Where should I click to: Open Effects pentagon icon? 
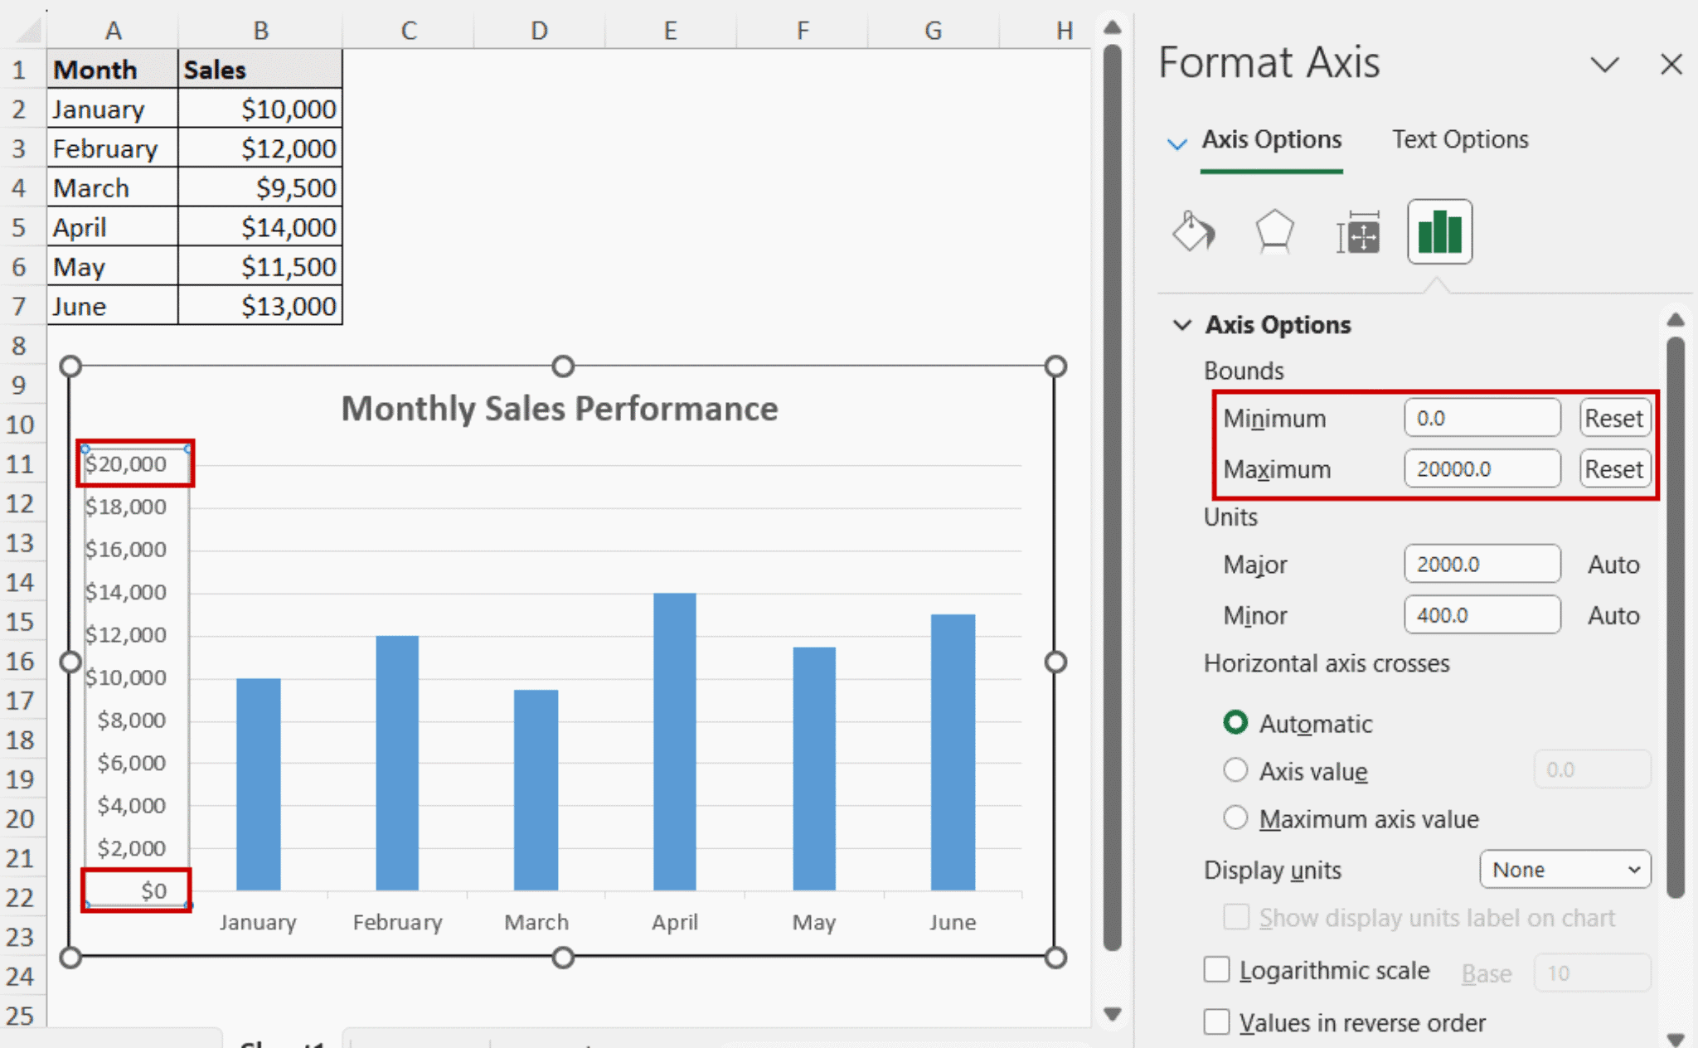click(x=1273, y=231)
